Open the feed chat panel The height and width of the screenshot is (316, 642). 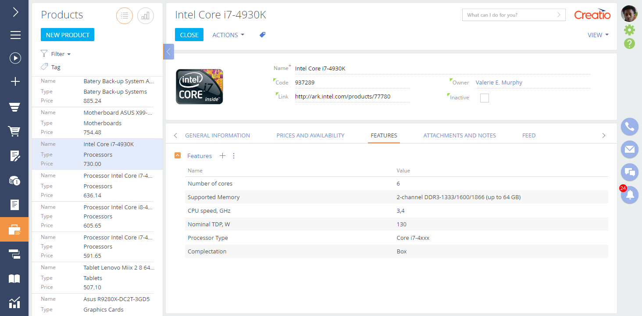pos(630,172)
